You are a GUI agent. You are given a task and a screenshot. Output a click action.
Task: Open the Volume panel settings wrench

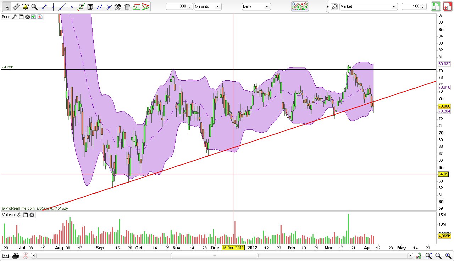pos(19,215)
